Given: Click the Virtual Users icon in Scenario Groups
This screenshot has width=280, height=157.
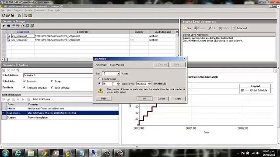Looking at the screenshot, I should pos(8,26).
